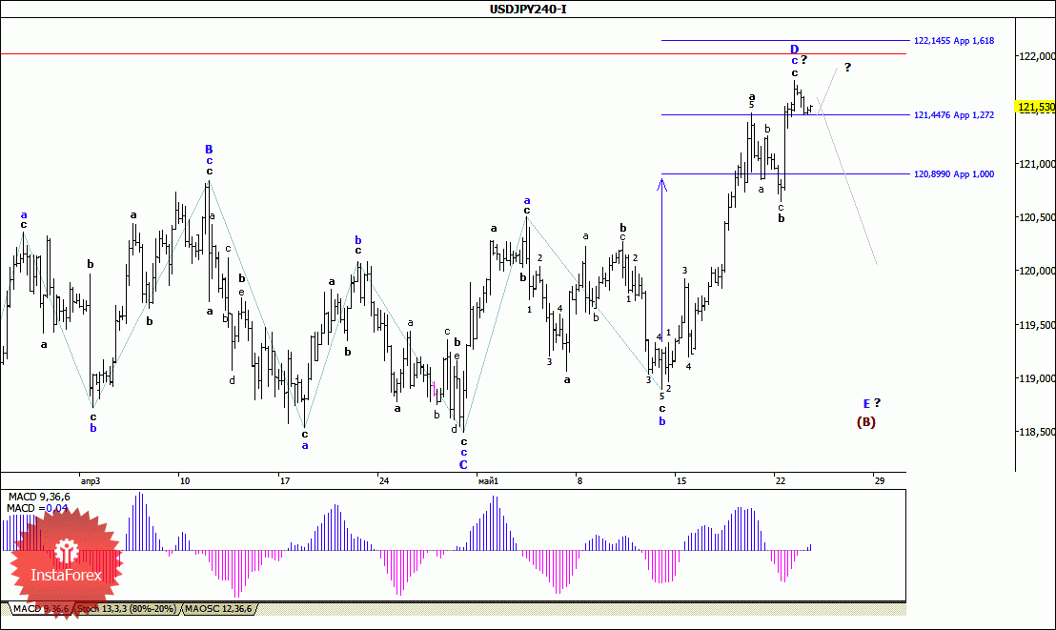The width and height of the screenshot is (1056, 630).
Task: Click date 24 on the time axis
Action: point(384,481)
